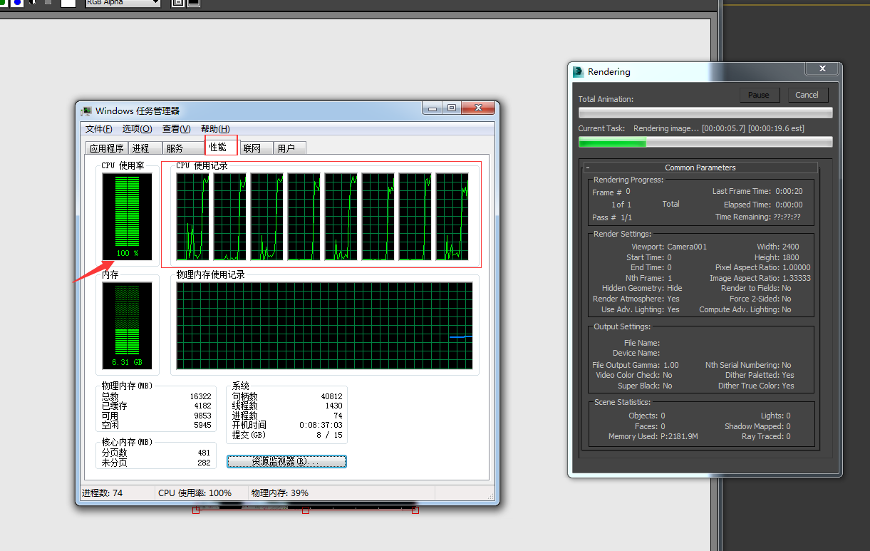Maximize the Windows Task Manager window
This screenshot has height=551, width=870.
pyautogui.click(x=451, y=108)
